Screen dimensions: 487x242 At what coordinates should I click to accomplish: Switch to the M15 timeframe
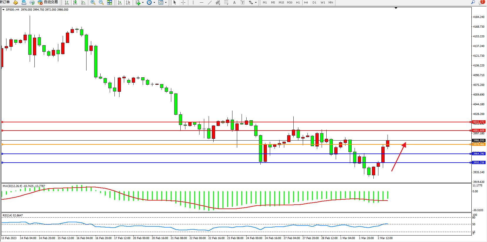281,3
